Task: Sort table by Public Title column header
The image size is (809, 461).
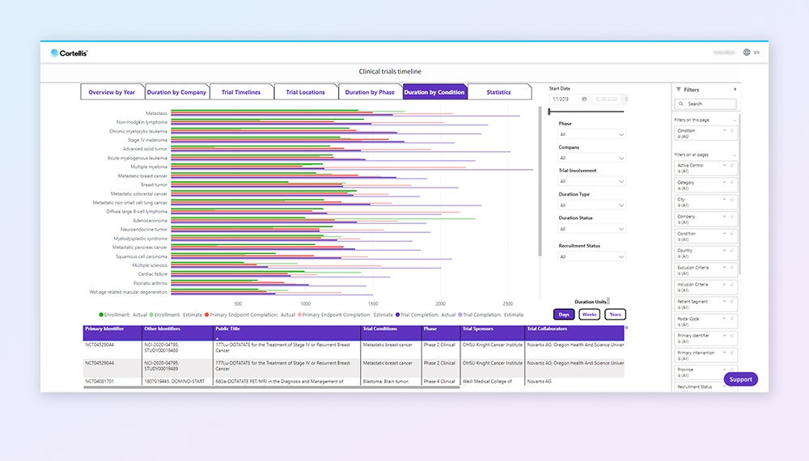Action: pyautogui.click(x=227, y=329)
